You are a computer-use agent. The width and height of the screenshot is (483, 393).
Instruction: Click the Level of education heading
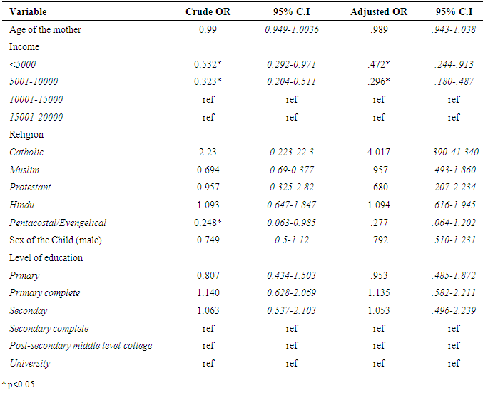coord(46,257)
